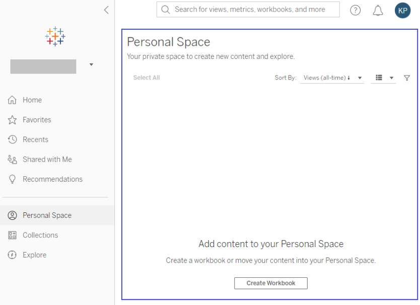Open the Sort By Views dropdown
This screenshot has height=305, width=420.
coord(331,78)
